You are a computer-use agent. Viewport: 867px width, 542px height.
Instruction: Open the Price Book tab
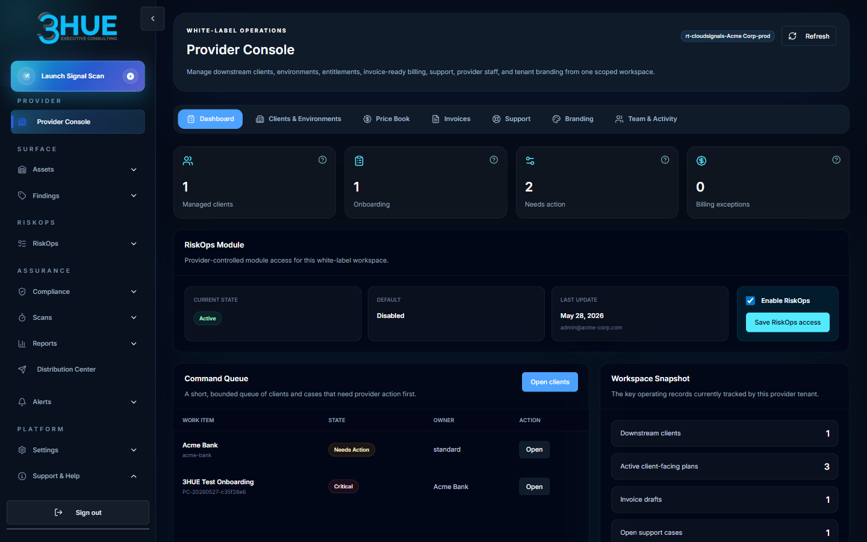click(387, 119)
